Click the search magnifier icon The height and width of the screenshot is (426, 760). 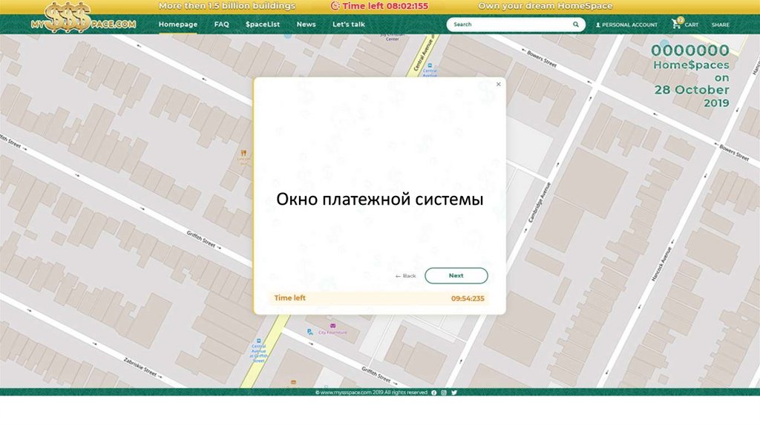click(x=575, y=24)
